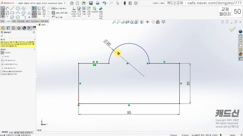Screen dimensions: 243x136
Task: Switch to the 평가 (Evaluate) ribbon tab
Action: [x=28, y=21]
